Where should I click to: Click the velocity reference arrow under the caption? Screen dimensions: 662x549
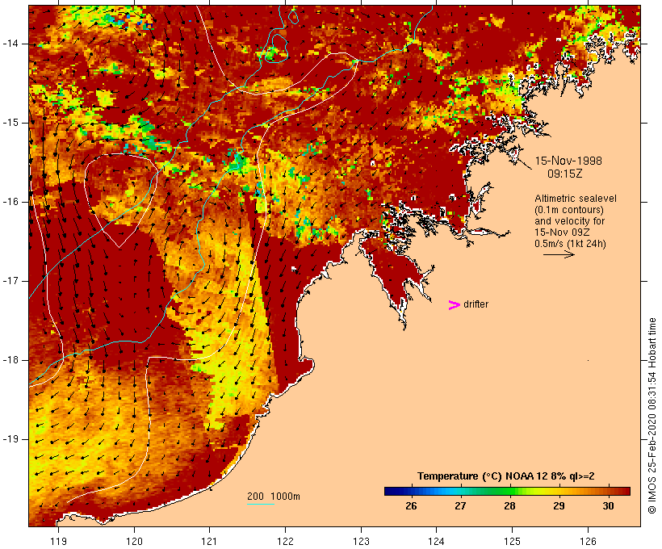coord(559,254)
